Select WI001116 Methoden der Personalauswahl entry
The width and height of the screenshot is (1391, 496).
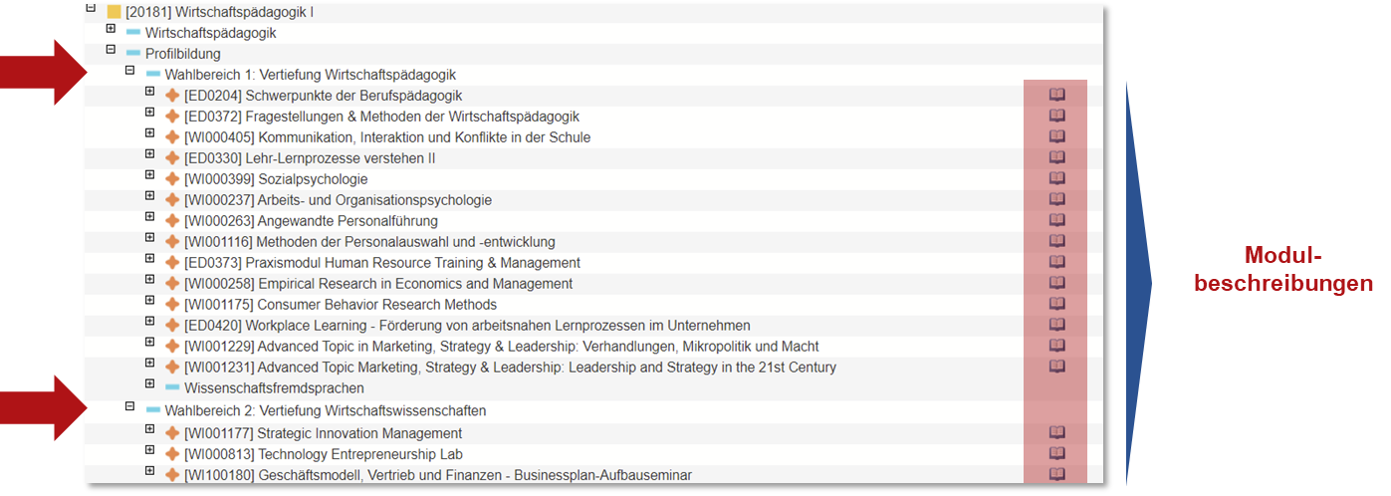pos(369,242)
